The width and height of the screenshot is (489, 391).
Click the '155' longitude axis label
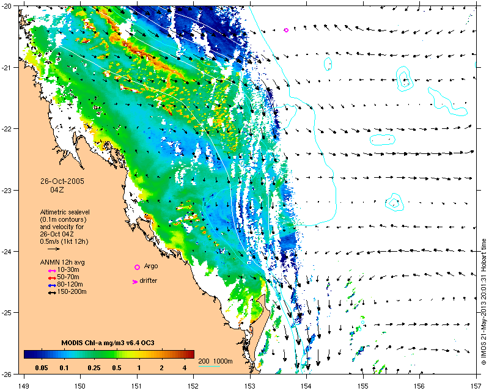tap(363, 386)
